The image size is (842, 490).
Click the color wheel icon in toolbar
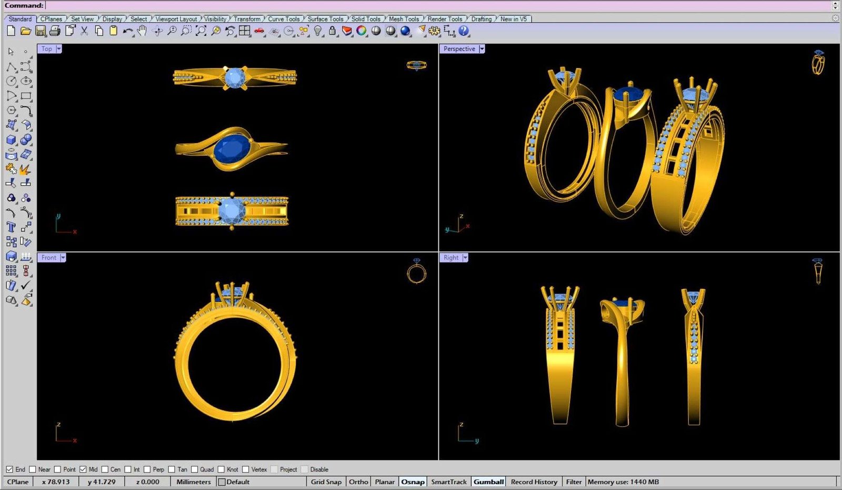[x=361, y=31]
